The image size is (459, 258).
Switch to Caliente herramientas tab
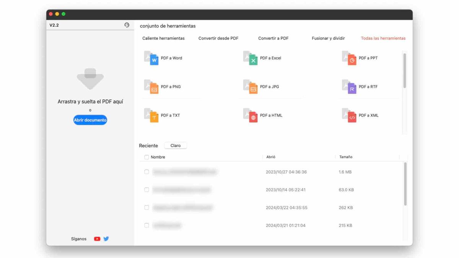pyautogui.click(x=164, y=38)
